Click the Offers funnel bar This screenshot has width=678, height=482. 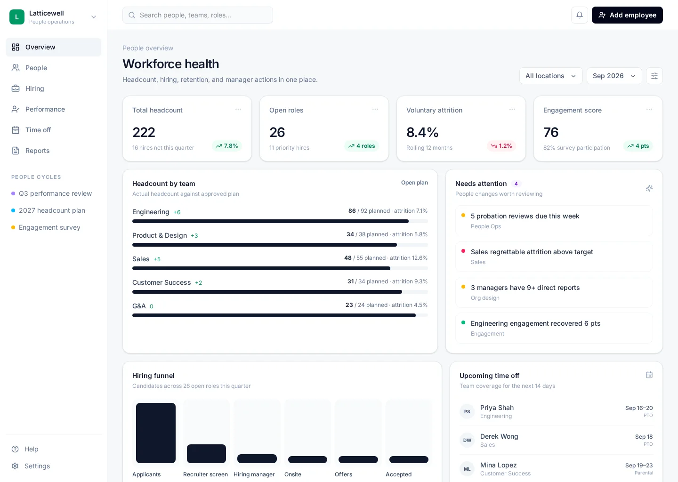[358, 459]
